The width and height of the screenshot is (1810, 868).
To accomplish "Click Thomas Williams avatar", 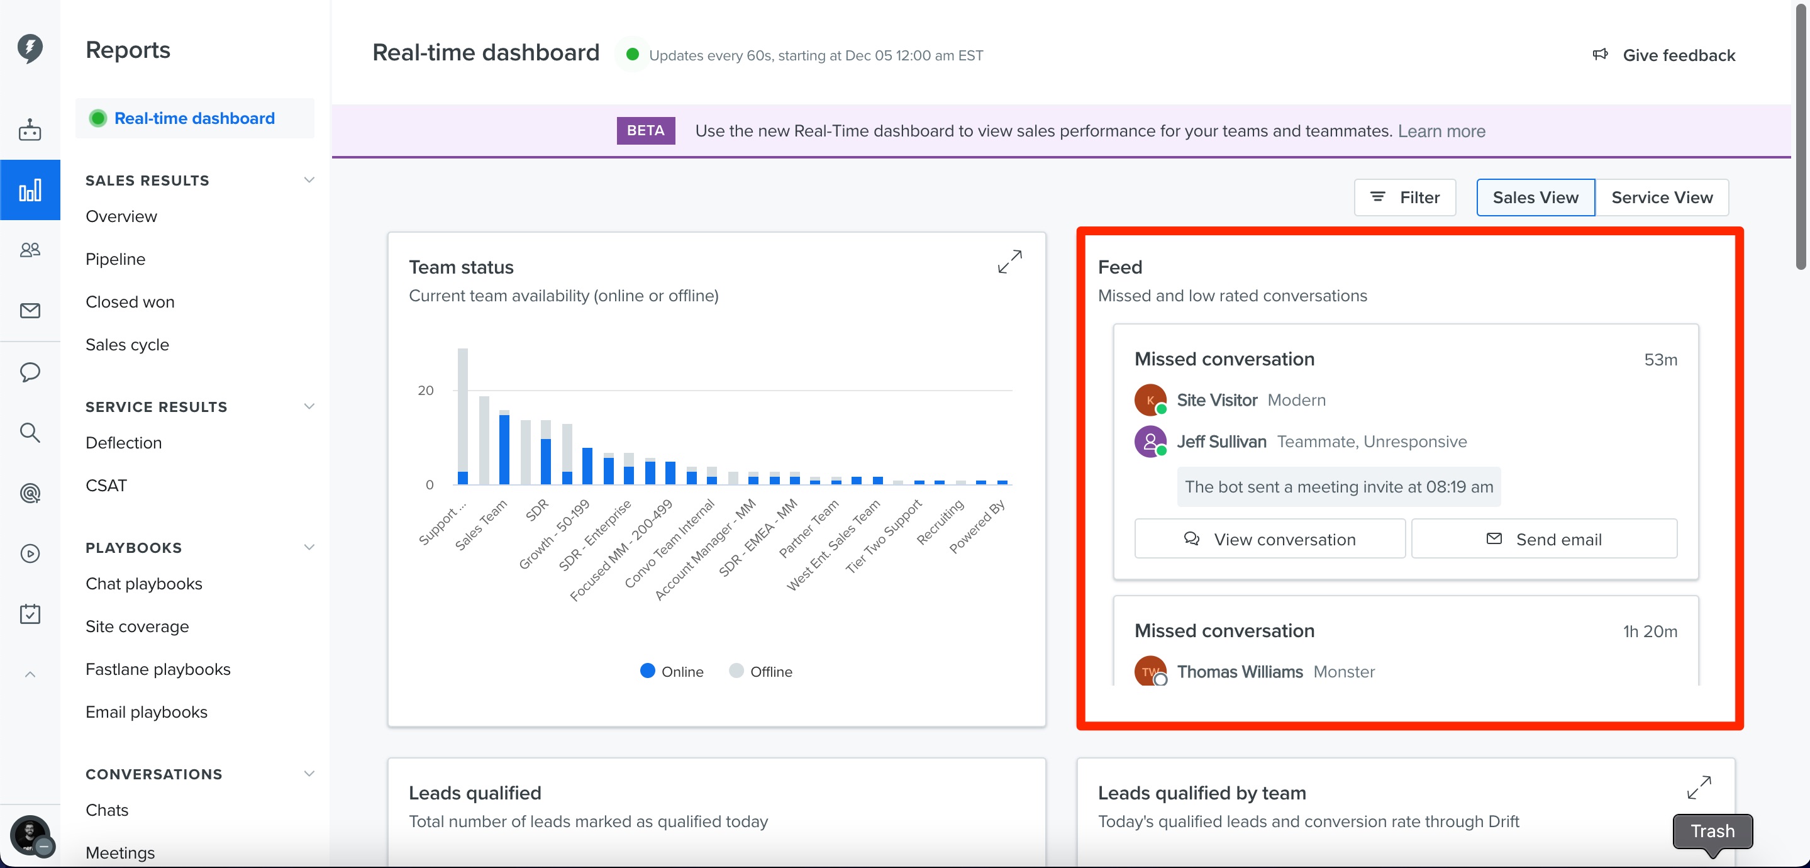I will point(1150,670).
